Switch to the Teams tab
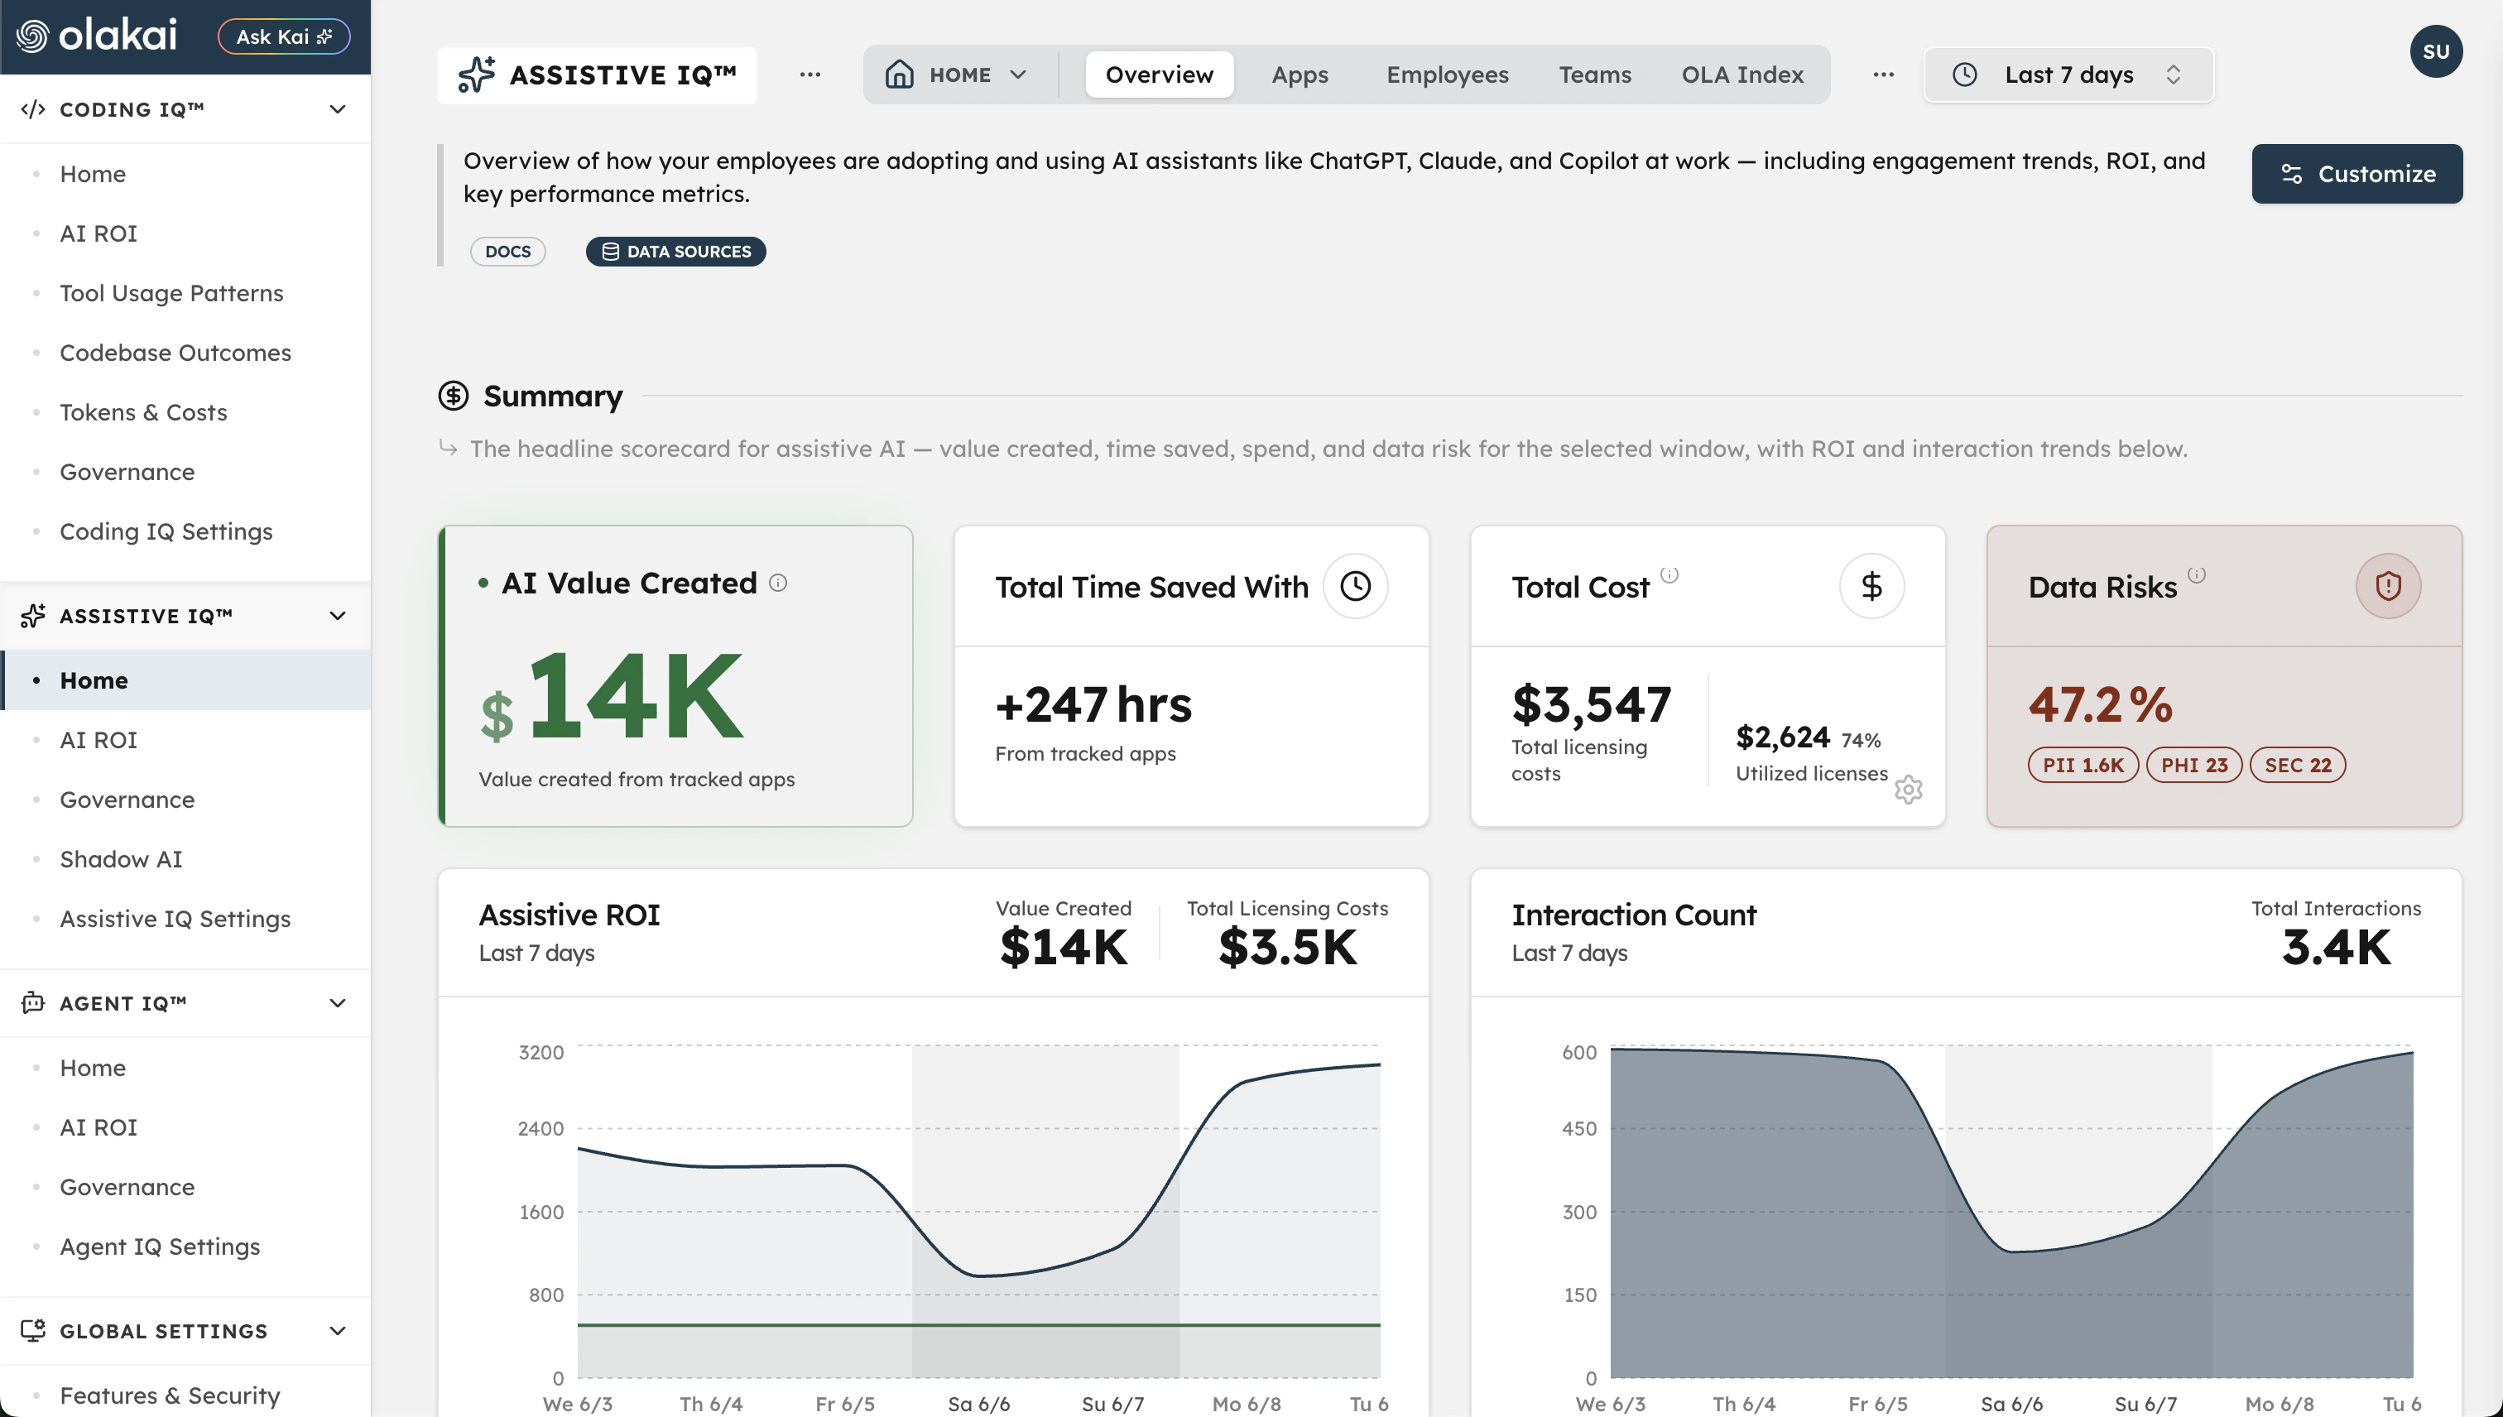 point(1594,74)
